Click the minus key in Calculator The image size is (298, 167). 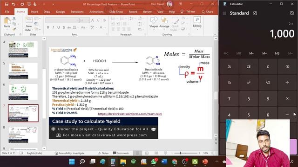point(287,115)
